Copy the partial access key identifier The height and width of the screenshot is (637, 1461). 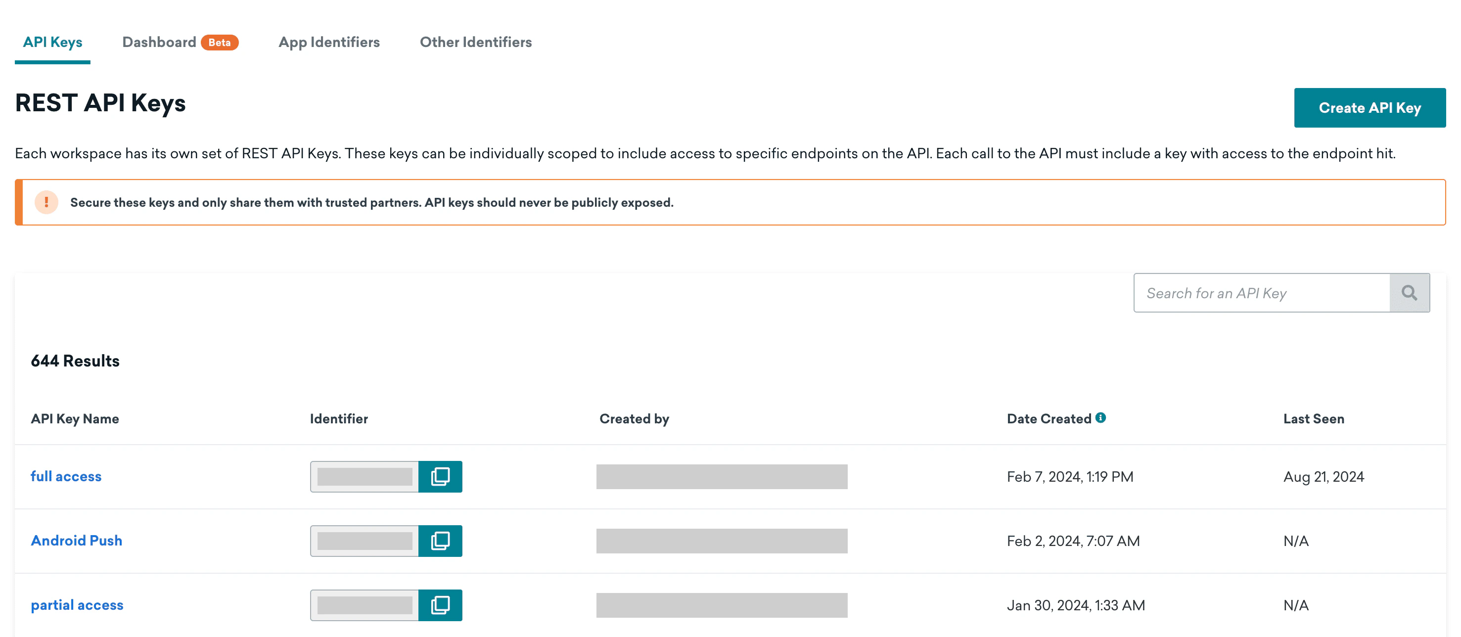tap(440, 605)
